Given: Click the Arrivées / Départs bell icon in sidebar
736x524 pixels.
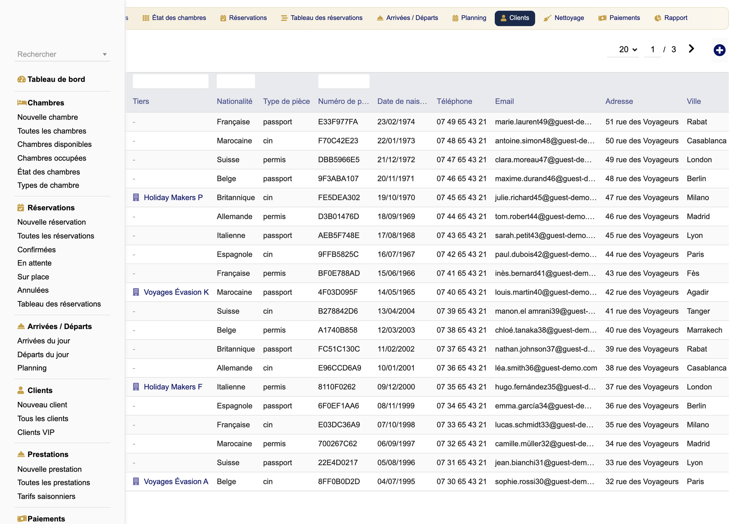Looking at the screenshot, I should click(21, 326).
